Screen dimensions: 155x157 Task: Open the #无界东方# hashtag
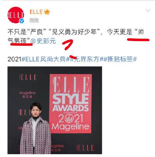[x=86, y=59]
